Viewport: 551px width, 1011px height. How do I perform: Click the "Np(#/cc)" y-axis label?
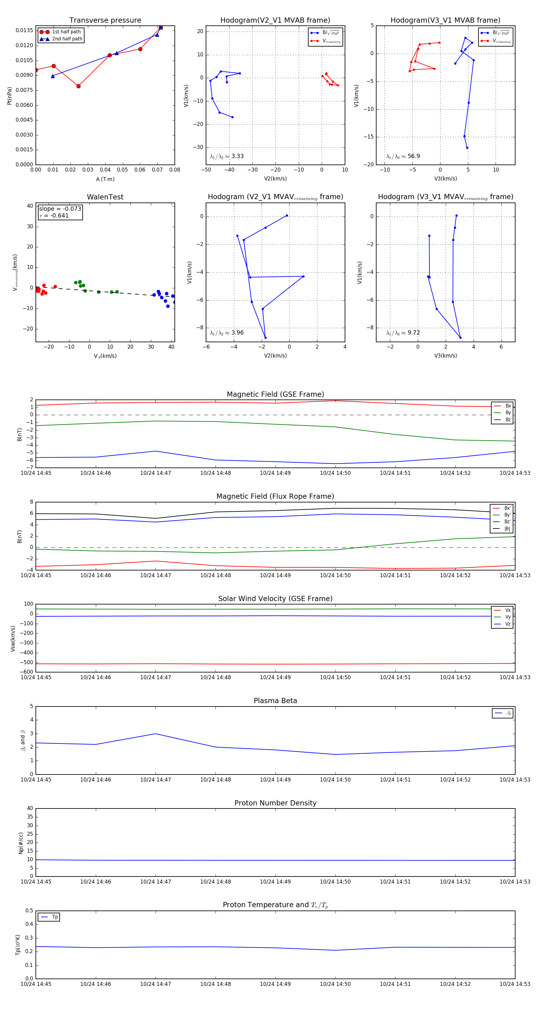click(x=21, y=843)
